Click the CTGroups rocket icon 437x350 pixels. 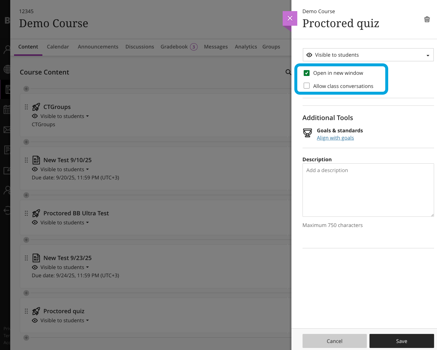pyautogui.click(x=36, y=107)
